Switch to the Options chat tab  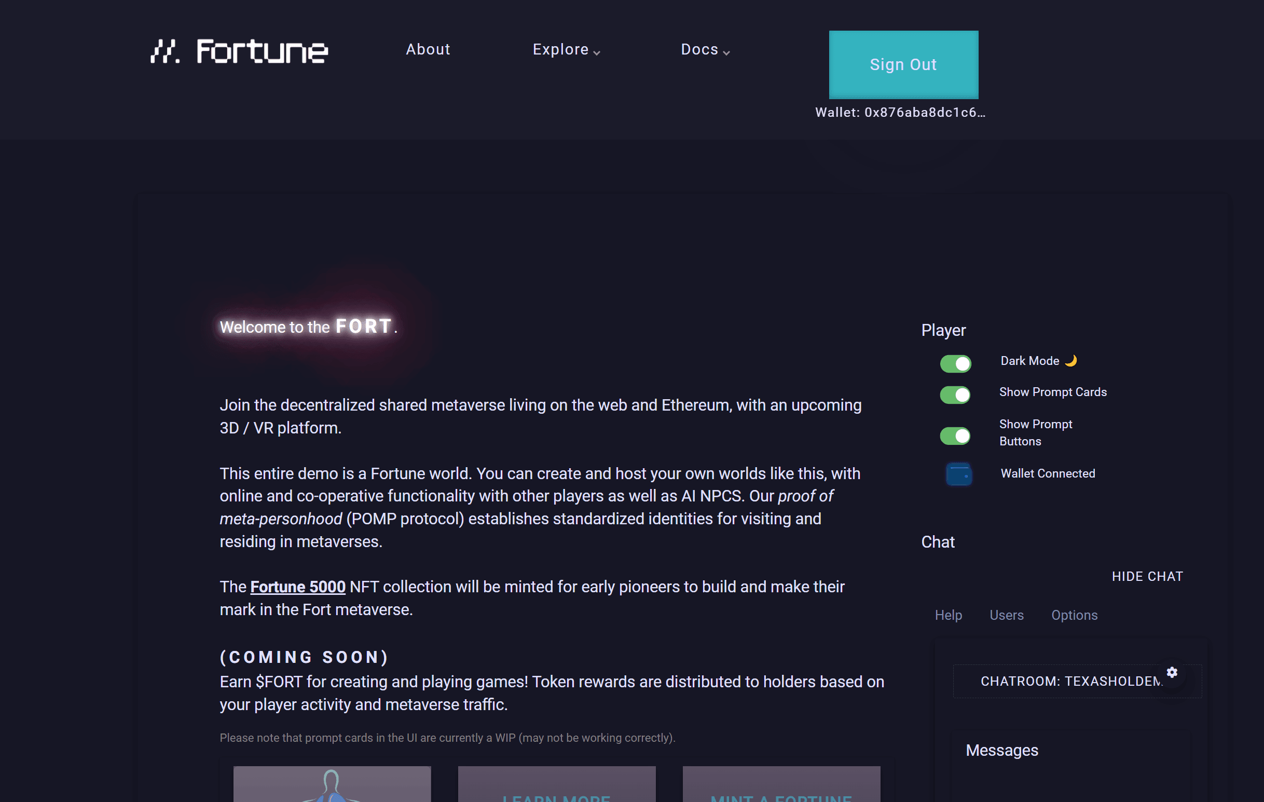coord(1074,615)
